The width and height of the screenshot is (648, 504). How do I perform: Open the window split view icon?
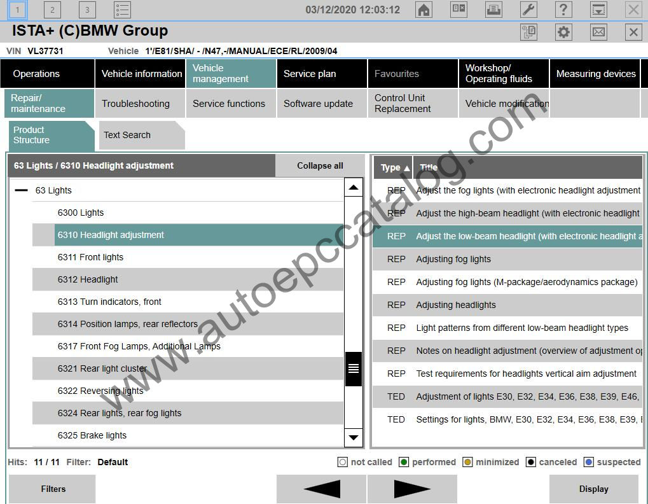(458, 10)
